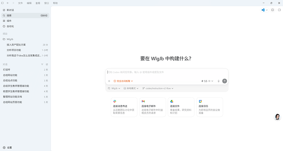Image resolution: width=283 pixels, height=151 pixels.
Task: Expand the dropdown arrow beside VS Code icon
Action: coord(267,10)
